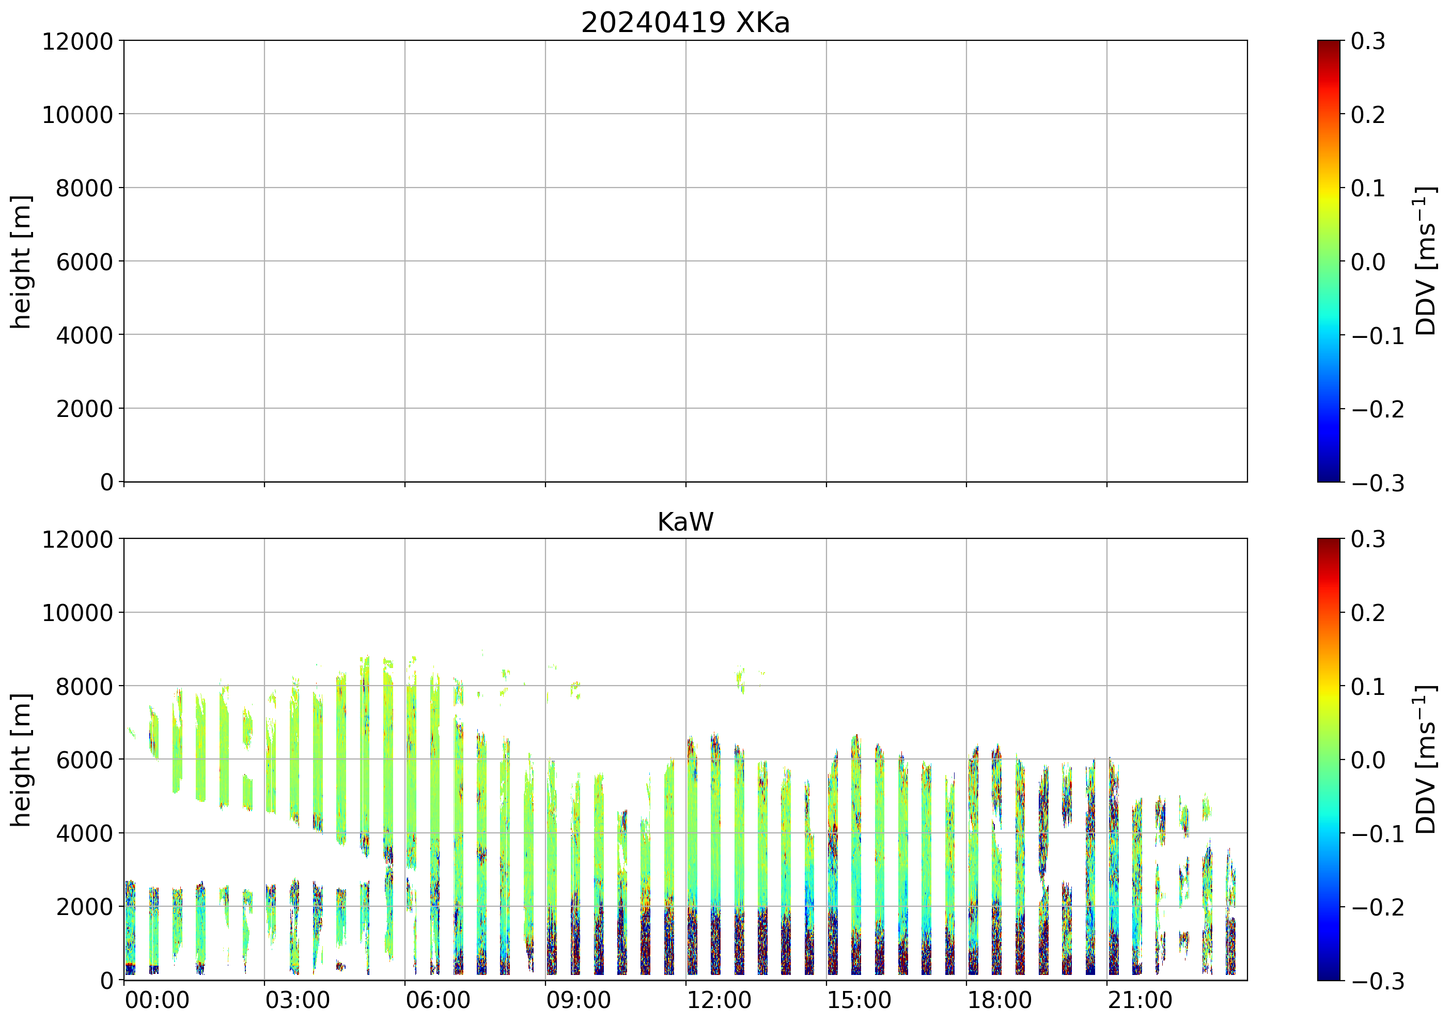The image size is (1451, 1023).
Task: Click the '00:00' x-axis tick label
Action: (x=157, y=1001)
